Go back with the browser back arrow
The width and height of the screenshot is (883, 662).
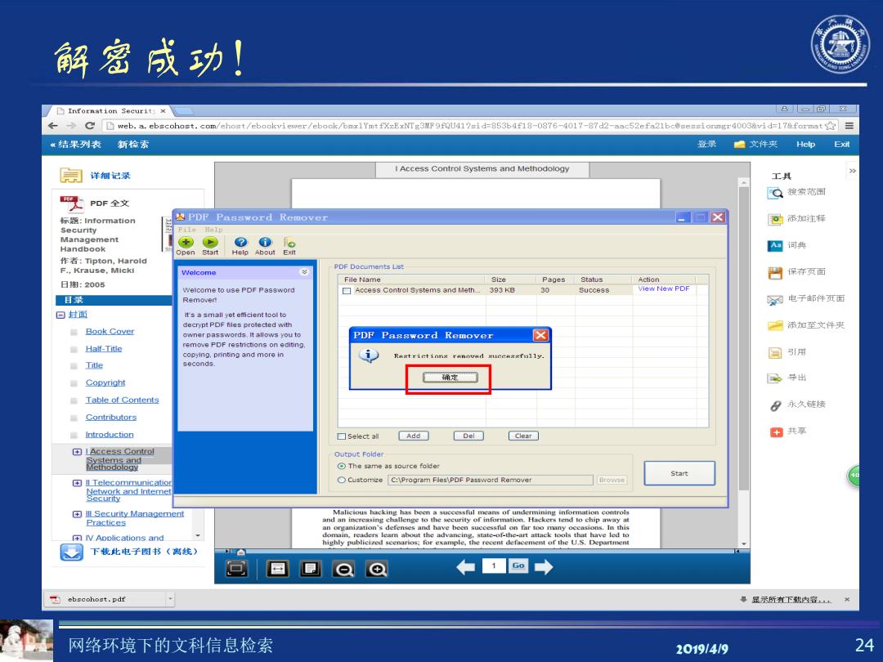[53, 126]
